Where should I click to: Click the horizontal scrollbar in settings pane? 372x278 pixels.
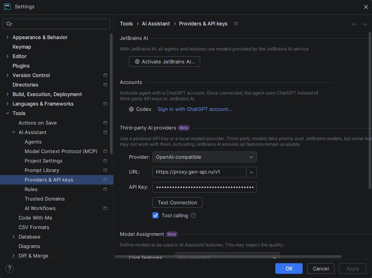coord(228,256)
